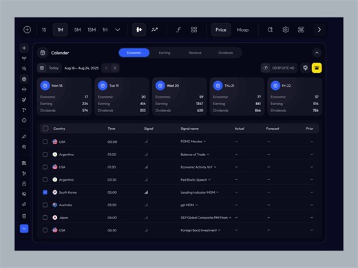Viewport: 358px width, 268px height.
Task: Click the right arrow at top toolbar end
Action: [x=319, y=30]
